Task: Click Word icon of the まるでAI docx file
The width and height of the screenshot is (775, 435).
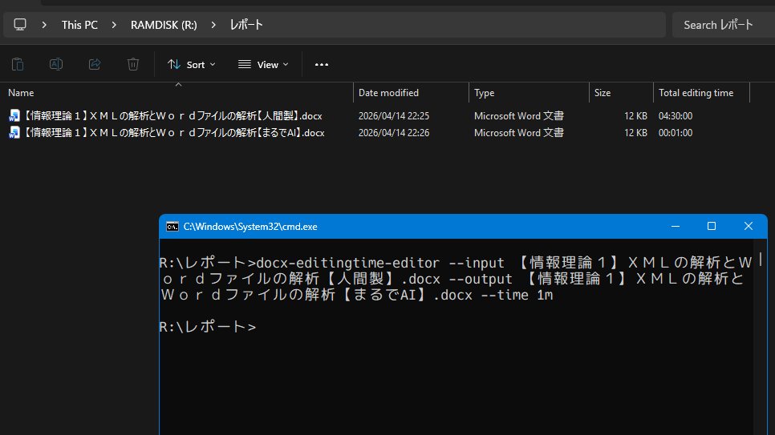Action: [14, 132]
